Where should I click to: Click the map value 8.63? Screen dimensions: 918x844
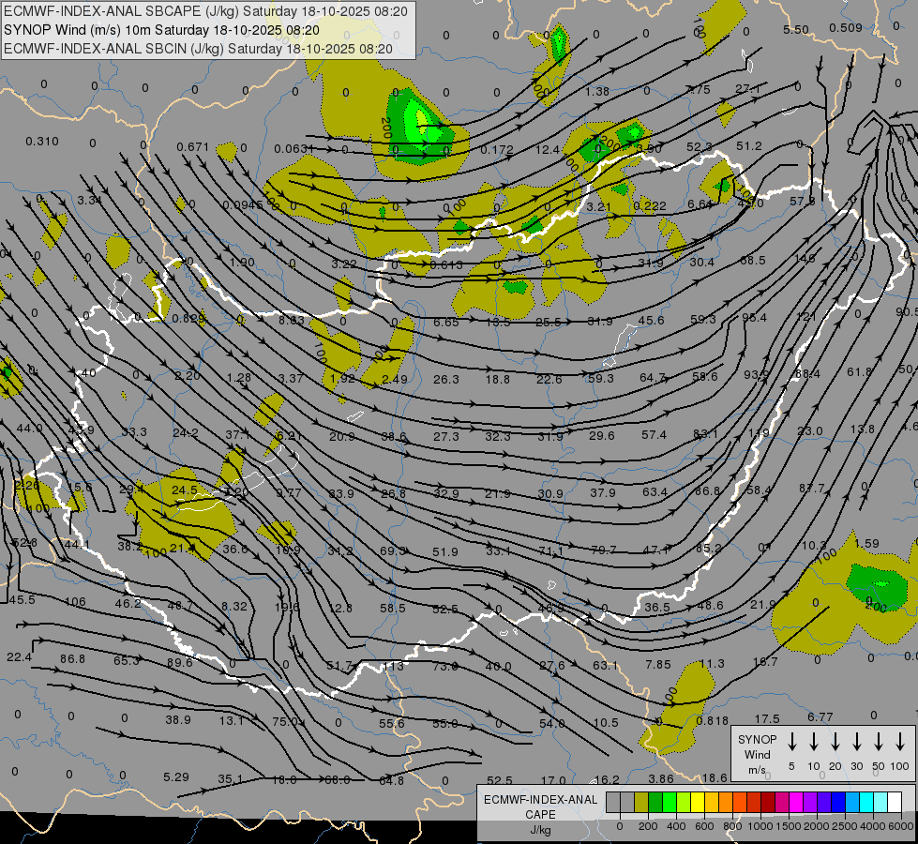click(292, 320)
